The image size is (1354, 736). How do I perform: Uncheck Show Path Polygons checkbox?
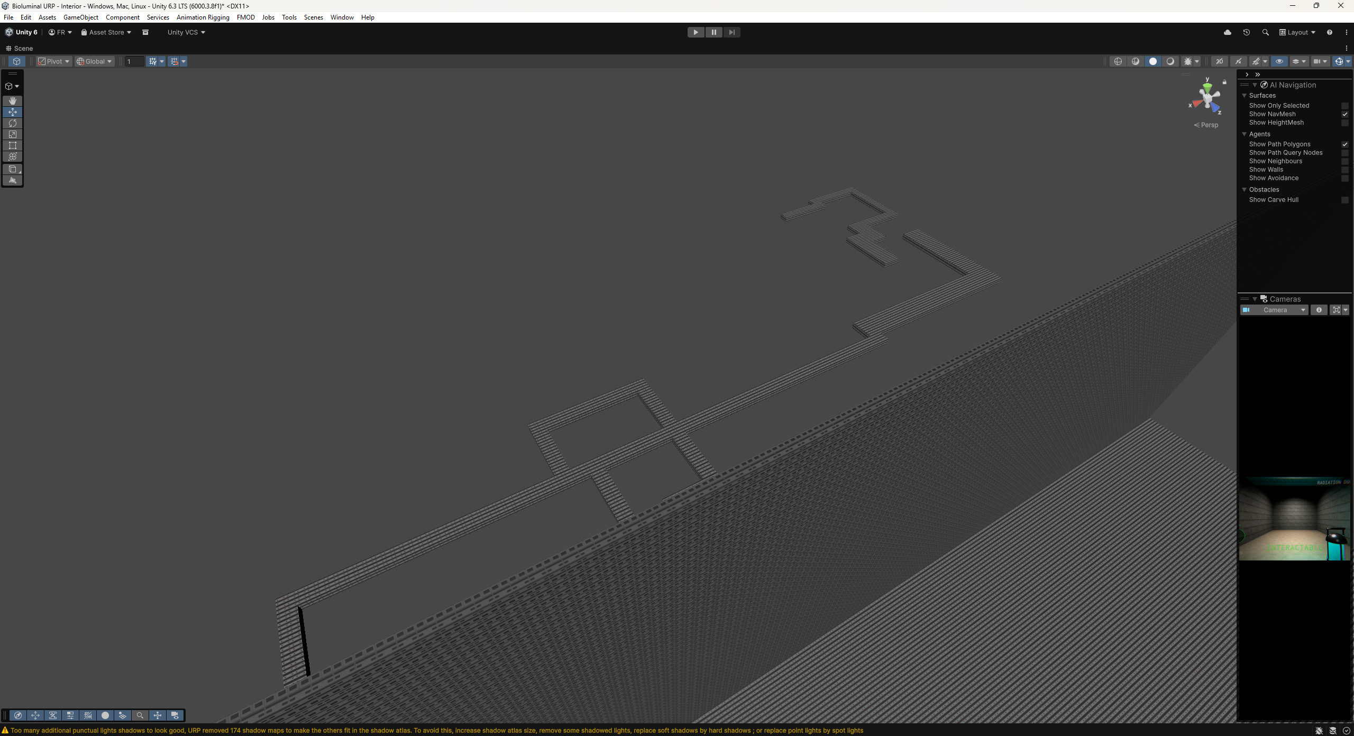(x=1345, y=144)
